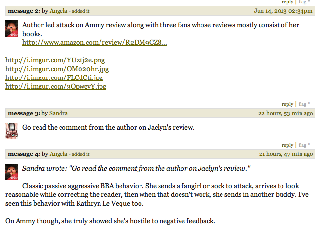Image resolution: width=321 pixels, height=230 pixels.
Task: Click the flag link at the top
Action: 303,2
